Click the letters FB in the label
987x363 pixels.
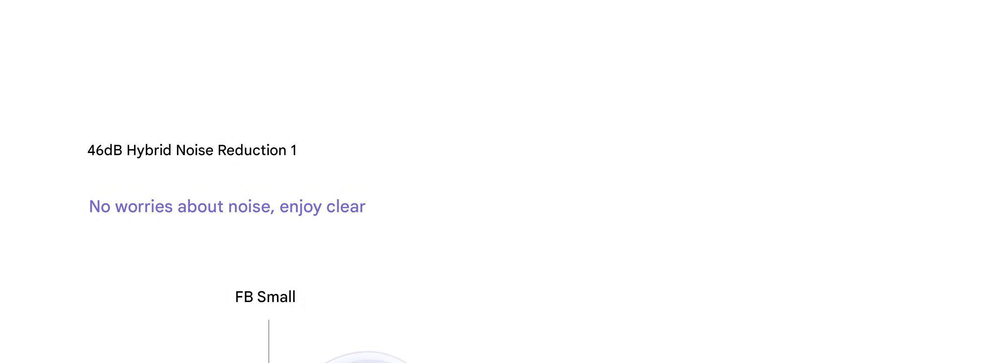pyautogui.click(x=244, y=297)
